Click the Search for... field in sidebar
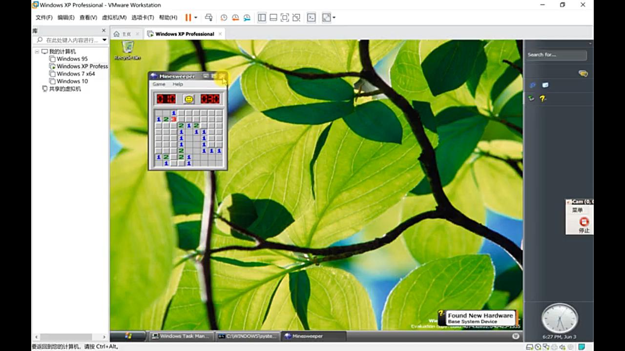The image size is (625, 351). (556, 55)
